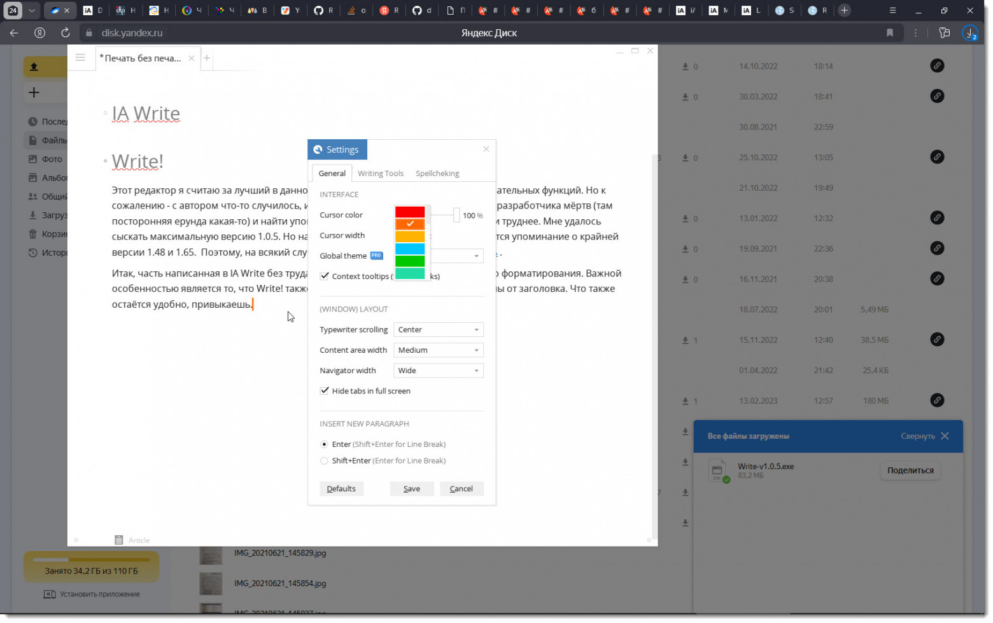The height and width of the screenshot is (623, 993).
Task: Bookmark the page using the bookmark icon
Action: pyautogui.click(x=890, y=33)
